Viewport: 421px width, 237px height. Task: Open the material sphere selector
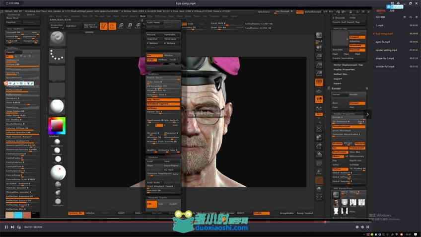[57, 106]
